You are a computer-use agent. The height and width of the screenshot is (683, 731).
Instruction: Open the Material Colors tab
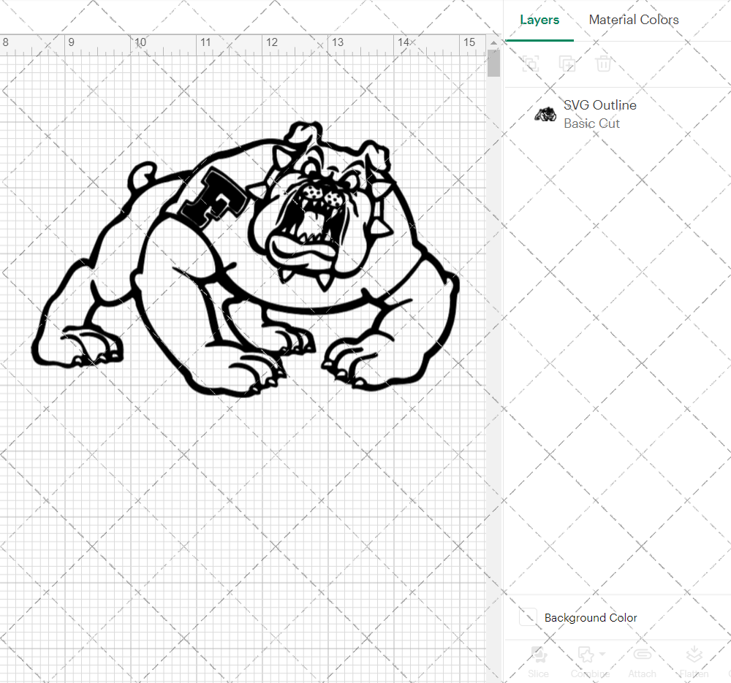(x=634, y=20)
